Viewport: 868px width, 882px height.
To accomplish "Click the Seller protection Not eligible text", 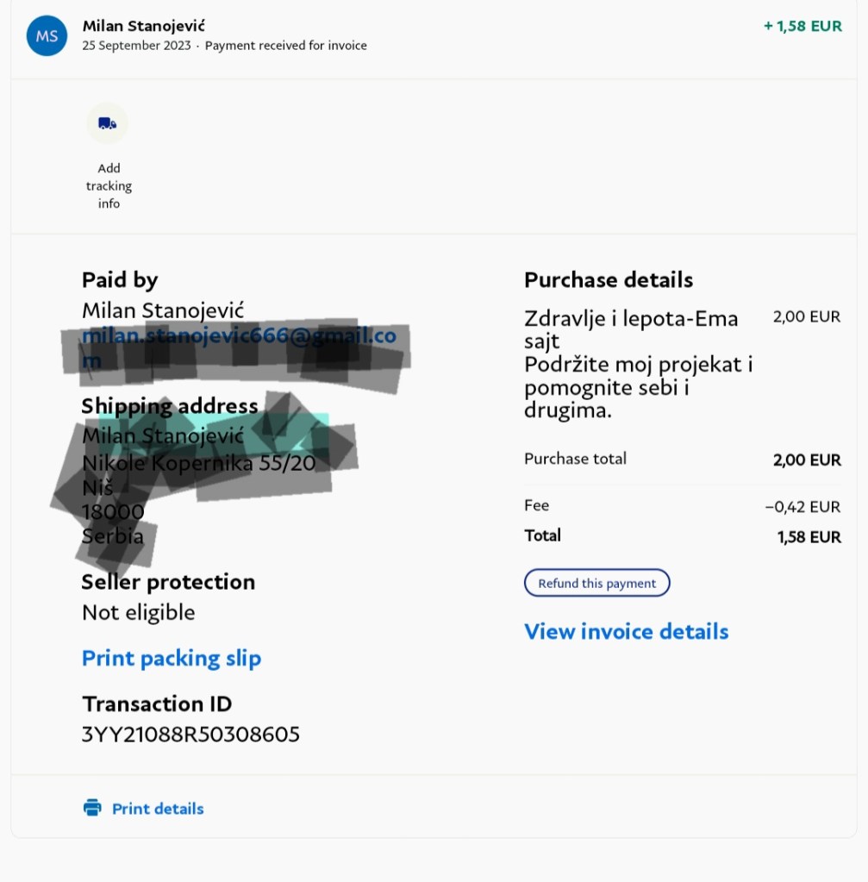I will click(138, 613).
